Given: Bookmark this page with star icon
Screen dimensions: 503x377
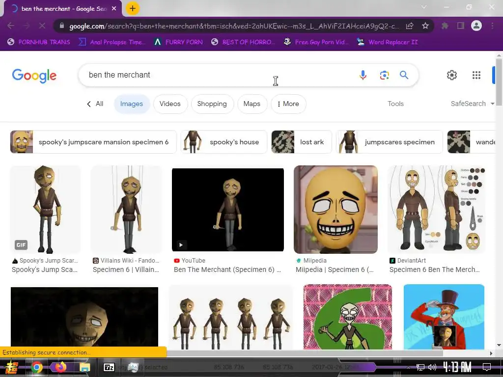Looking at the screenshot, I should [x=425, y=26].
